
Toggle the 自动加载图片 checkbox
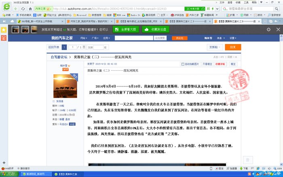183,64
